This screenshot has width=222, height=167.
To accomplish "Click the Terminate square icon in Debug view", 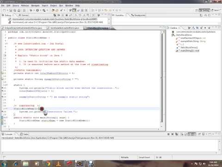I will pos(67,15).
